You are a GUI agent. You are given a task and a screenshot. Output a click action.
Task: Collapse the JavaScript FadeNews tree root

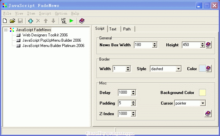[6, 30]
